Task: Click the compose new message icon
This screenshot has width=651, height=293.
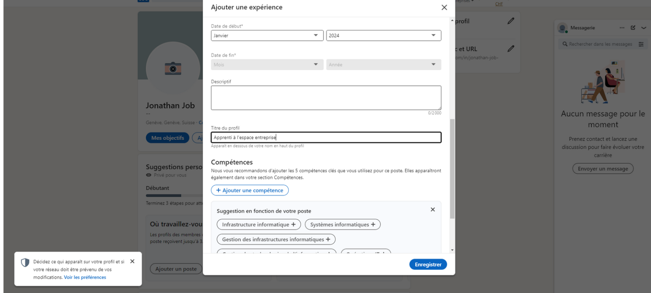Action: [633, 28]
